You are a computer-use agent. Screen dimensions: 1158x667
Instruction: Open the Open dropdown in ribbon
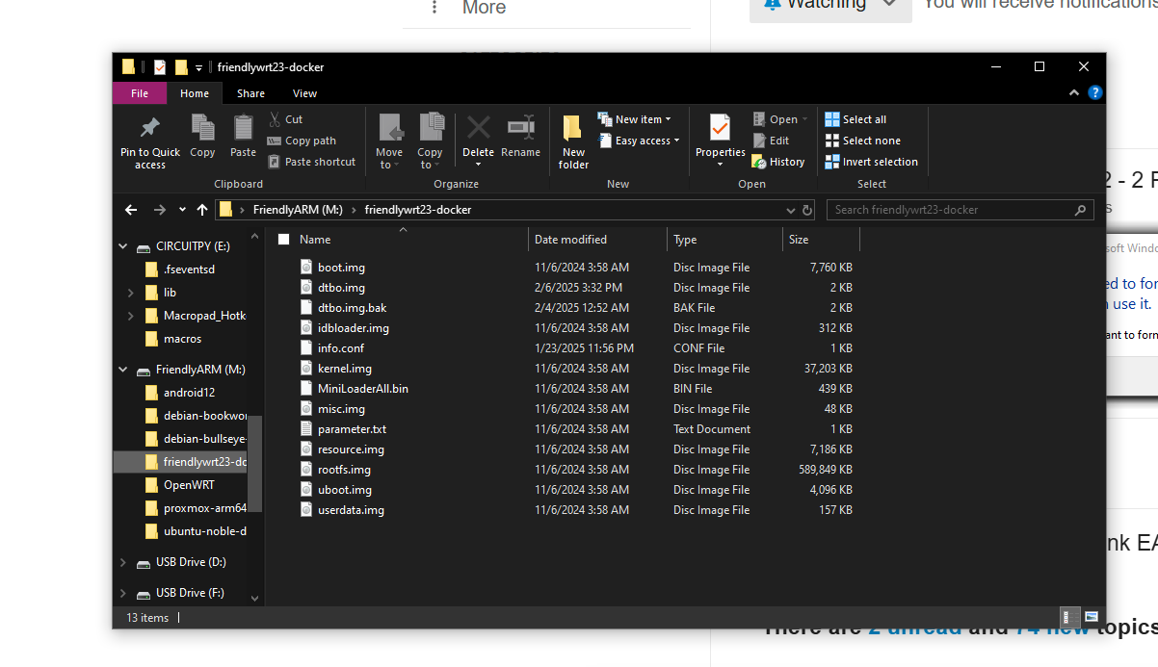click(x=781, y=119)
